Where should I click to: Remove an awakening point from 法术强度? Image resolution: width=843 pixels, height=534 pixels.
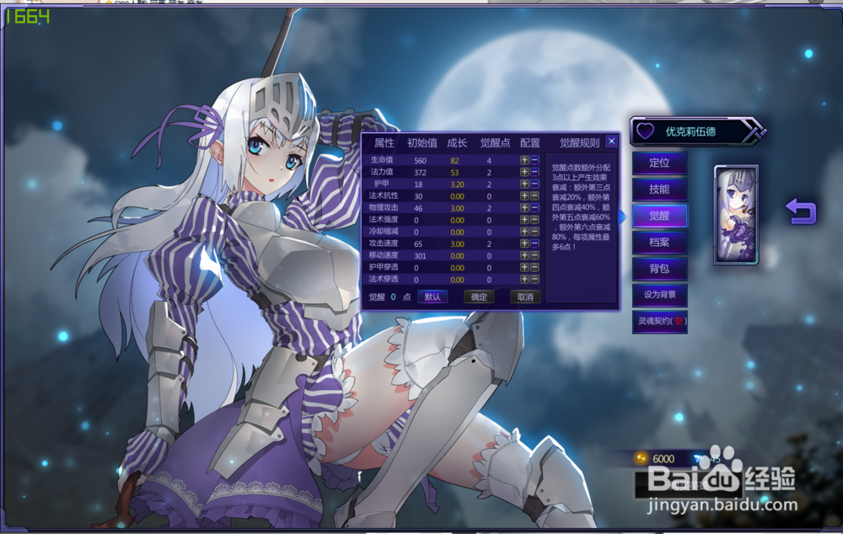point(534,220)
